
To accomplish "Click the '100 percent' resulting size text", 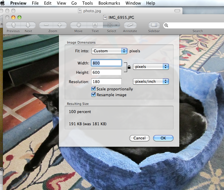I will click(x=80, y=112).
